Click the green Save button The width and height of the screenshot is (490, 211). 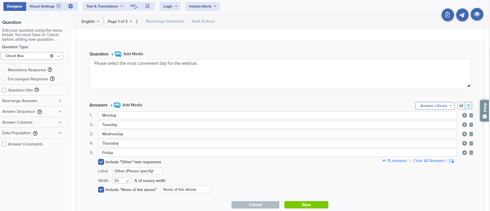[306, 205]
